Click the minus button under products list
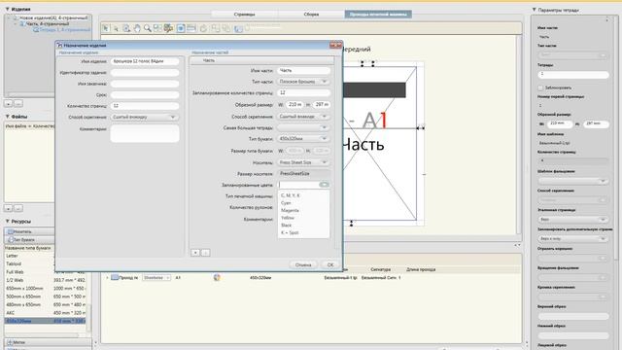This screenshot has width=622, height=350. point(18,104)
